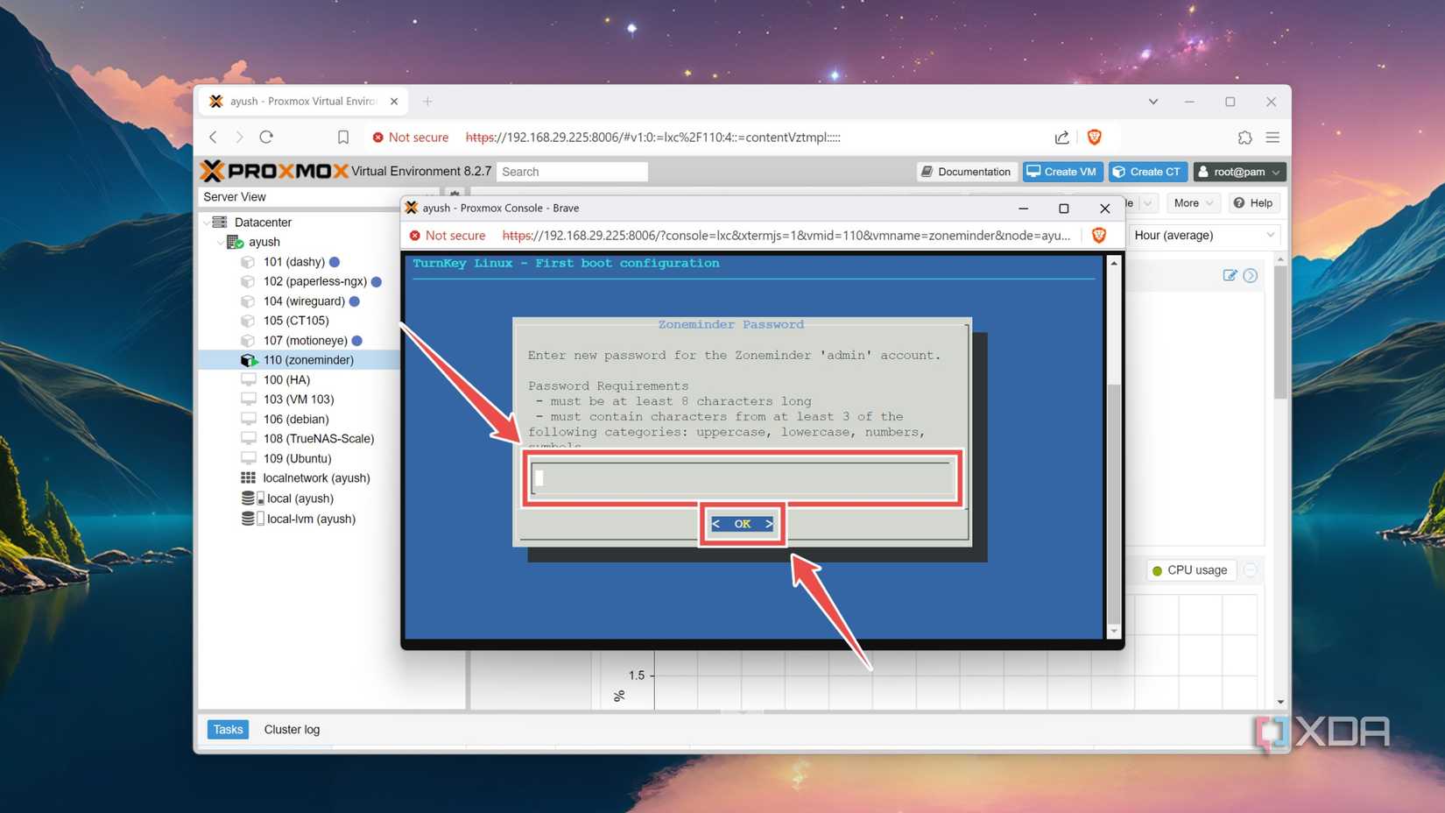Select localnetwork (ayush) entry
This screenshot has height=813, width=1445.
tap(316, 478)
